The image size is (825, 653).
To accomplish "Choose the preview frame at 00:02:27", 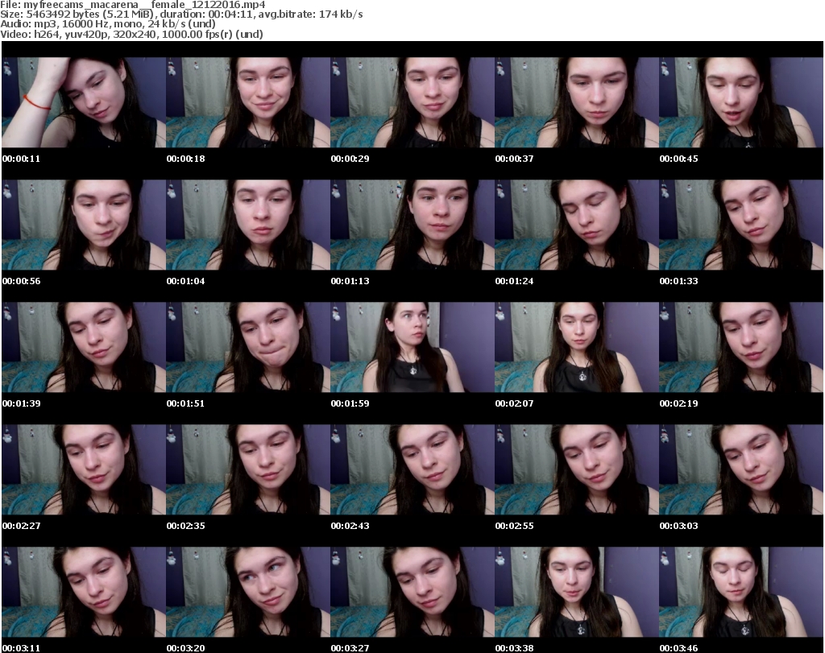I will click(84, 469).
